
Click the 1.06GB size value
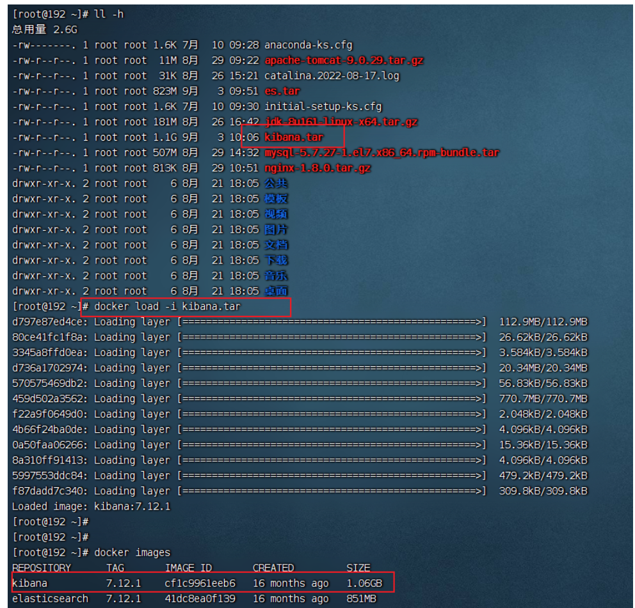[x=364, y=583]
